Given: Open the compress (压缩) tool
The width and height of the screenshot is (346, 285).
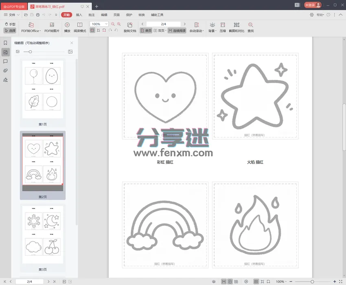Looking at the screenshot, I should [x=223, y=27].
